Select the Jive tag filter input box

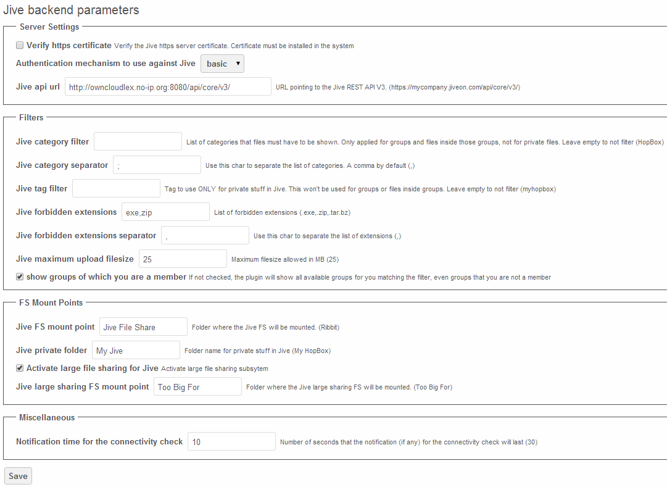click(x=115, y=188)
